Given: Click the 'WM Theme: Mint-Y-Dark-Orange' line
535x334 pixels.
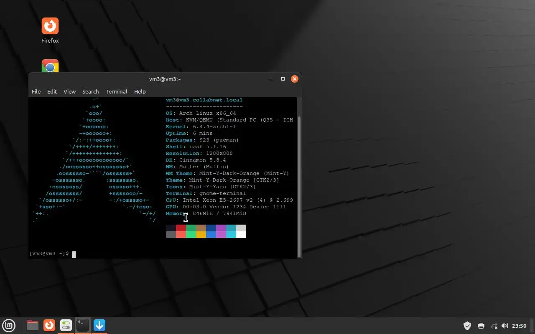Looking at the screenshot, I should [x=228, y=173].
